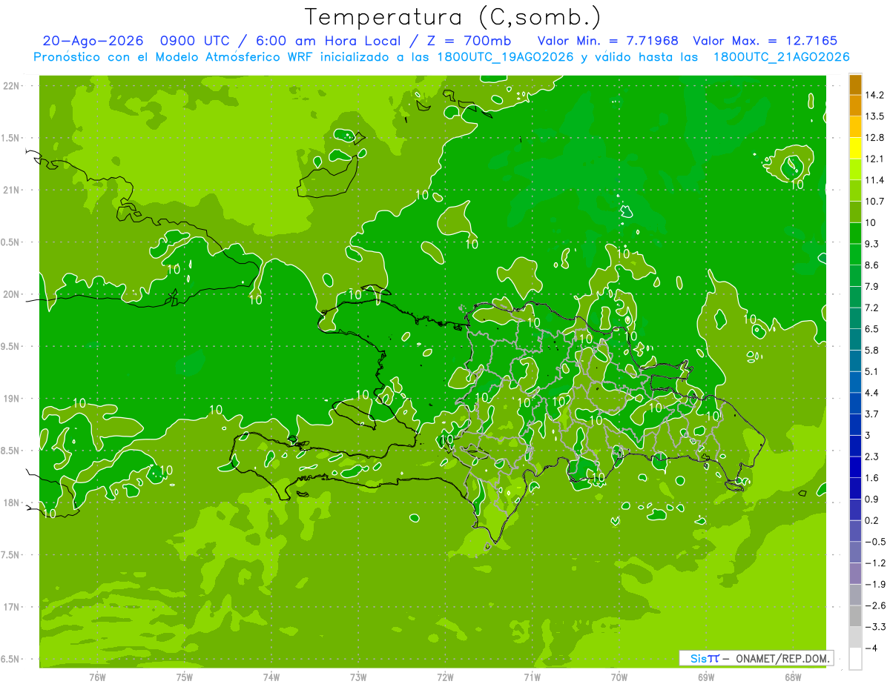Click the 'Valor Max. = 12.7165' text

(x=765, y=41)
